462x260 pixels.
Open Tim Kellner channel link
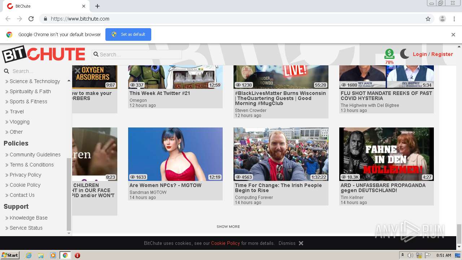point(352,198)
